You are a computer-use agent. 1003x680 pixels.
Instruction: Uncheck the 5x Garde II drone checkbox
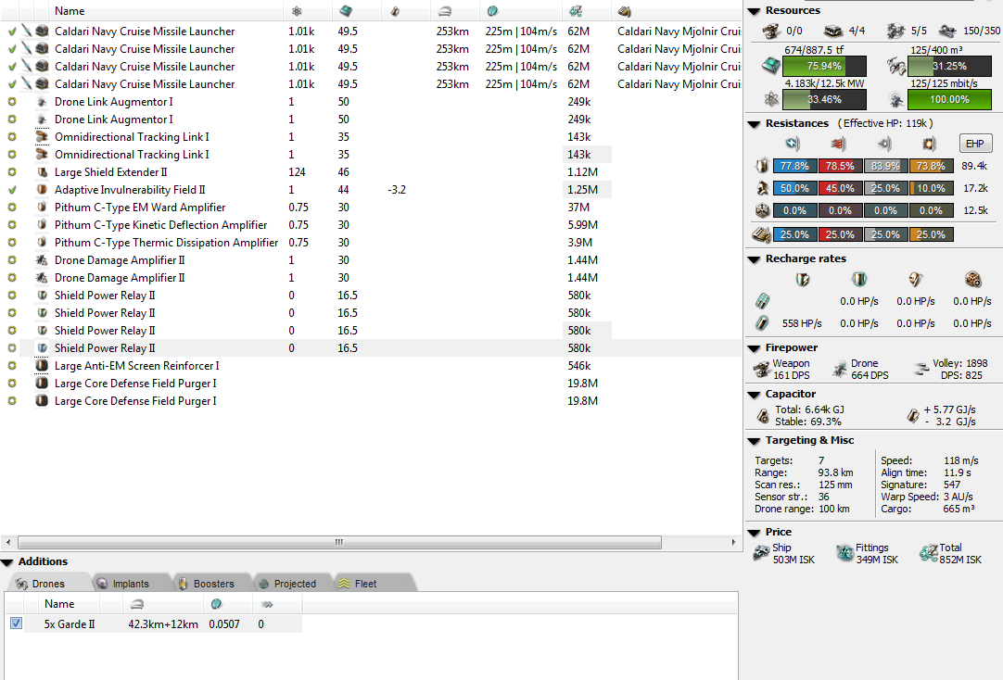pos(16,623)
